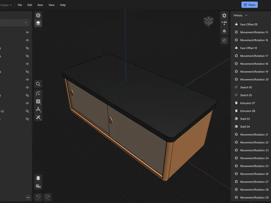Select the Sketch arc tool icon
Screen dimensions: 271x203
click(x=38, y=93)
